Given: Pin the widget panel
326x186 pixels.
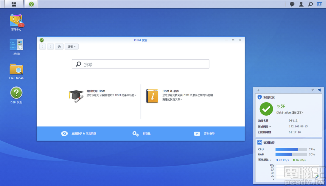Looking at the screenshot, I should click(312, 90).
